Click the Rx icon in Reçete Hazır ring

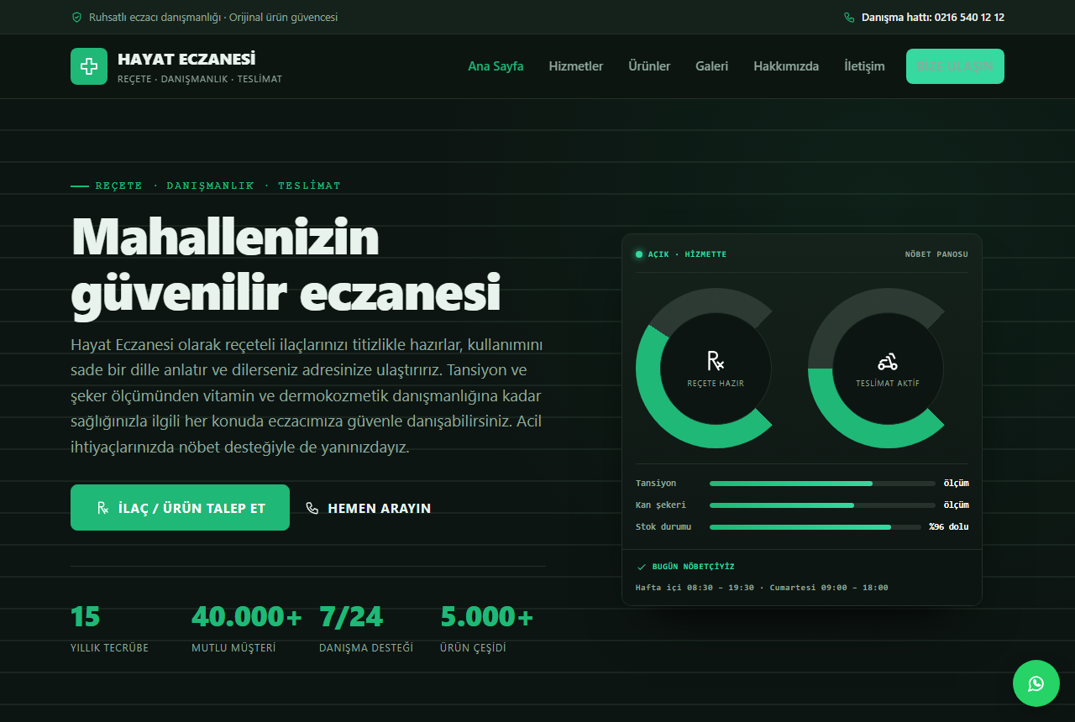click(x=716, y=361)
